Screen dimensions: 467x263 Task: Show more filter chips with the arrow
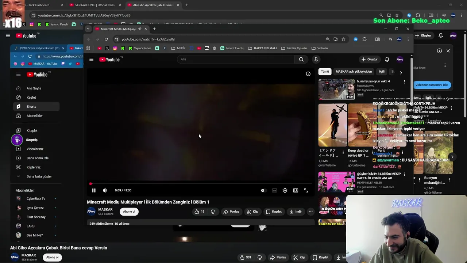[x=401, y=72]
